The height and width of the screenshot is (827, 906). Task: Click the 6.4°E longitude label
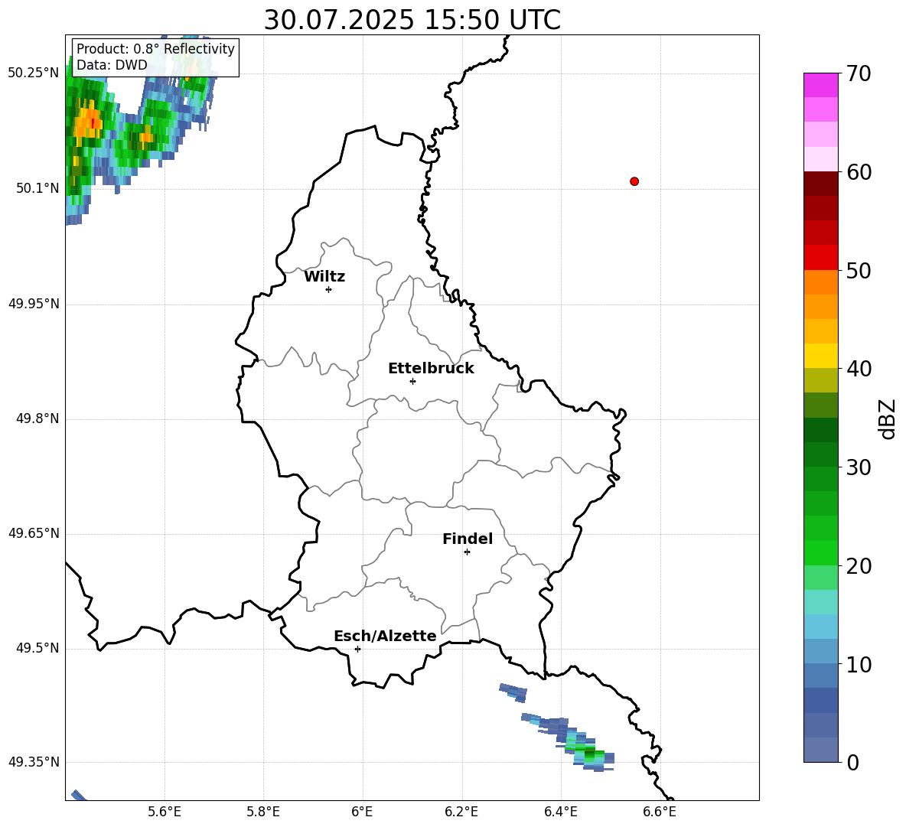coord(560,812)
